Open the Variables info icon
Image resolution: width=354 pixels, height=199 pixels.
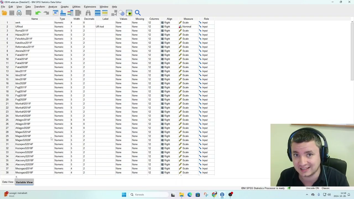(70, 13)
